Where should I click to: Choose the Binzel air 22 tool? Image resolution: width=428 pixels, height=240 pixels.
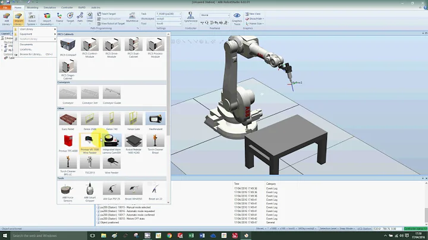coord(155,191)
